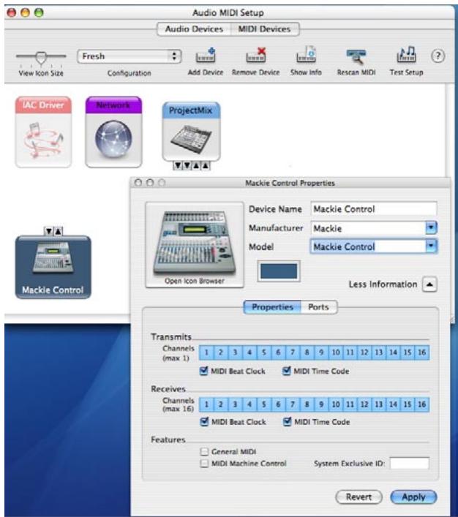458x517 pixels.
Task: Select the Mackie Control device icon
Action: coord(53,267)
